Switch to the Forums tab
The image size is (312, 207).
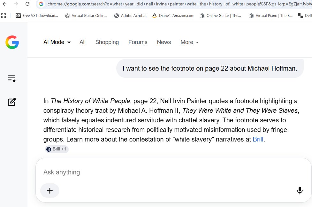pos(138,42)
